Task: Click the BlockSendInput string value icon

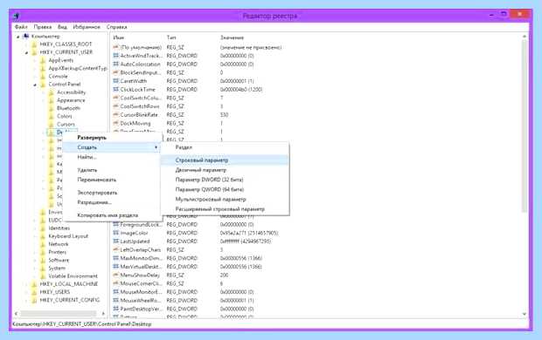Action: click(x=115, y=72)
